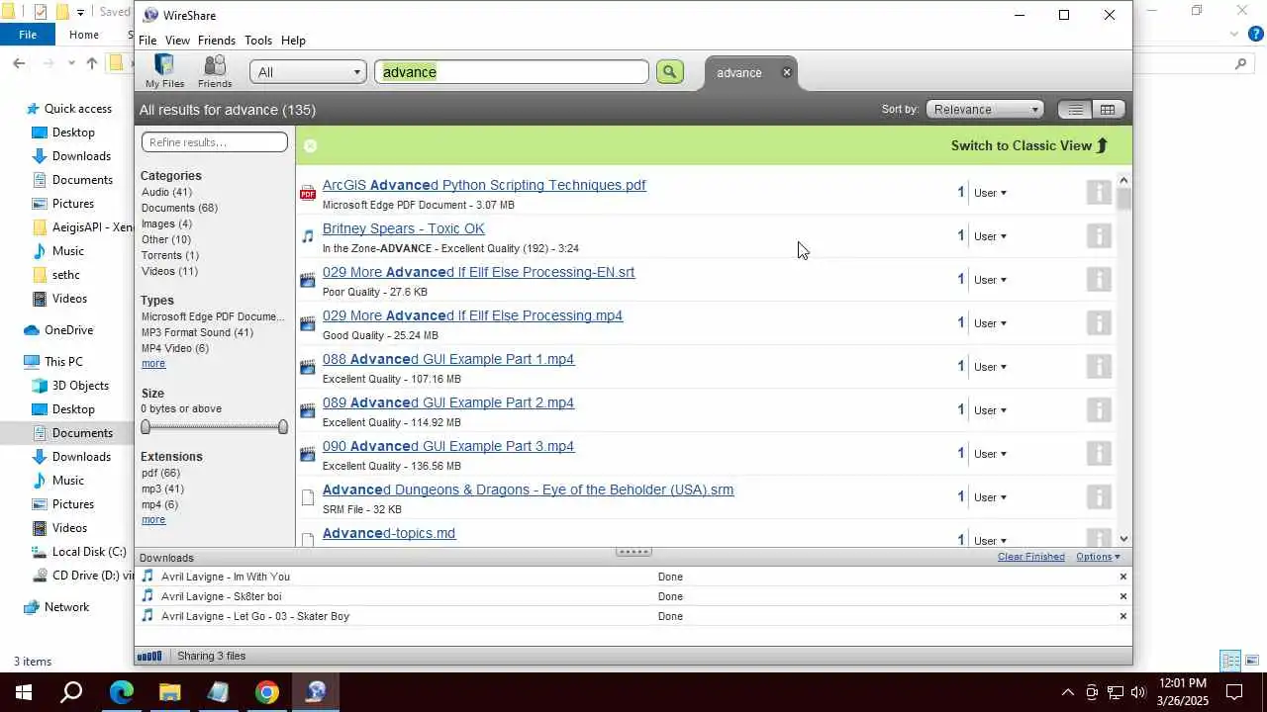Click right handle of Size slider
Screen dimensions: 1267x712
pos(283,427)
